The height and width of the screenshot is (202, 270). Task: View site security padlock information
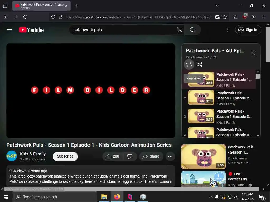click(x=60, y=17)
